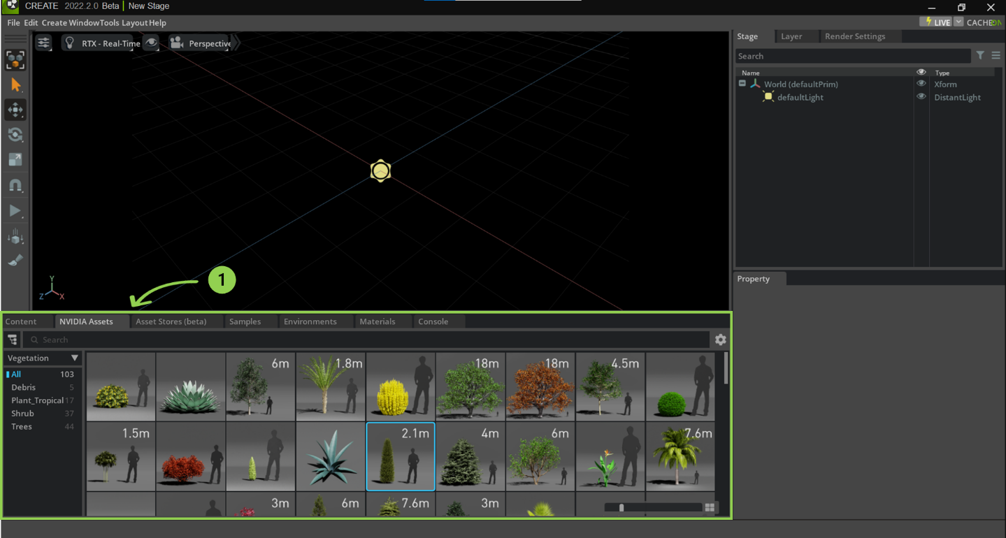Click the Omniverse Create app logo
Screen dimensions: 1006x538
point(10,6)
